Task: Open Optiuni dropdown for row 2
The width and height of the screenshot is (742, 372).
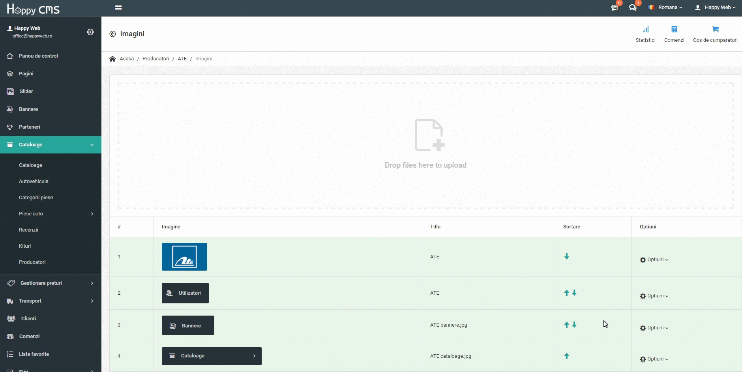Action: pyautogui.click(x=654, y=296)
